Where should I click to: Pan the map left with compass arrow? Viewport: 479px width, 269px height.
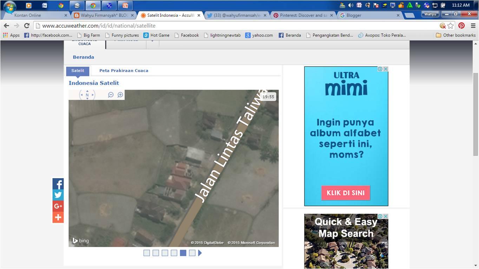pyautogui.click(x=81, y=95)
